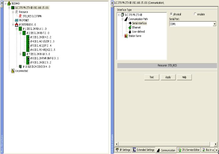The width and height of the screenshot is (219, 154).
Task: Collapse the IBS IL 24 RB-T node
Action: tap(20, 33)
